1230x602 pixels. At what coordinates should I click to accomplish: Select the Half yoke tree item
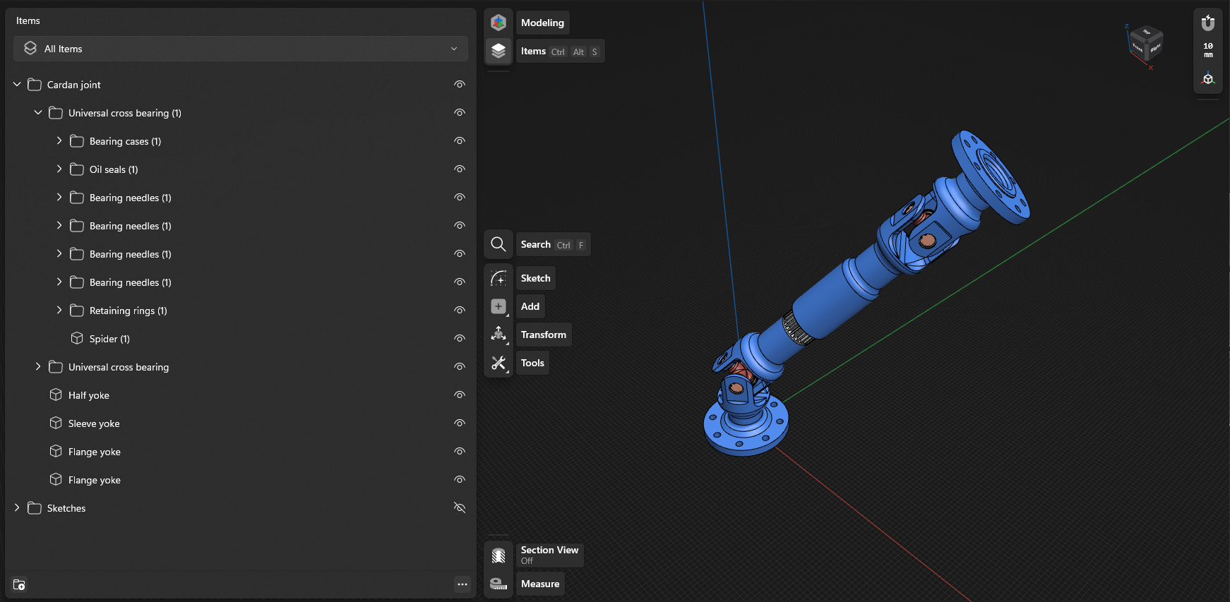pyautogui.click(x=240, y=395)
